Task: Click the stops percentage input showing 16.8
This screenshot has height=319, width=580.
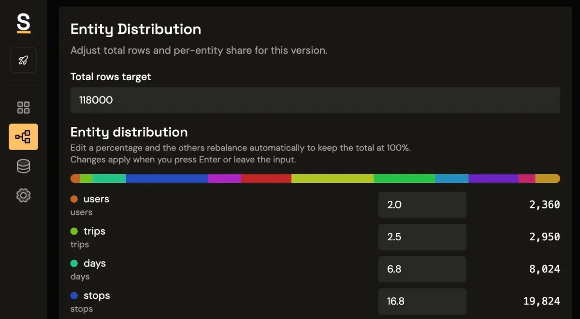Action: coord(422,301)
